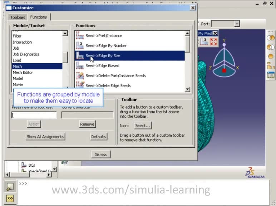Click the X axis label of triad

237,68
